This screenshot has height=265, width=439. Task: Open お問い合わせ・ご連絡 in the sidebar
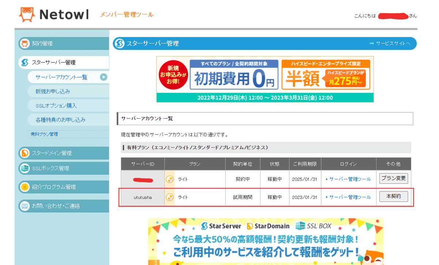63,206
